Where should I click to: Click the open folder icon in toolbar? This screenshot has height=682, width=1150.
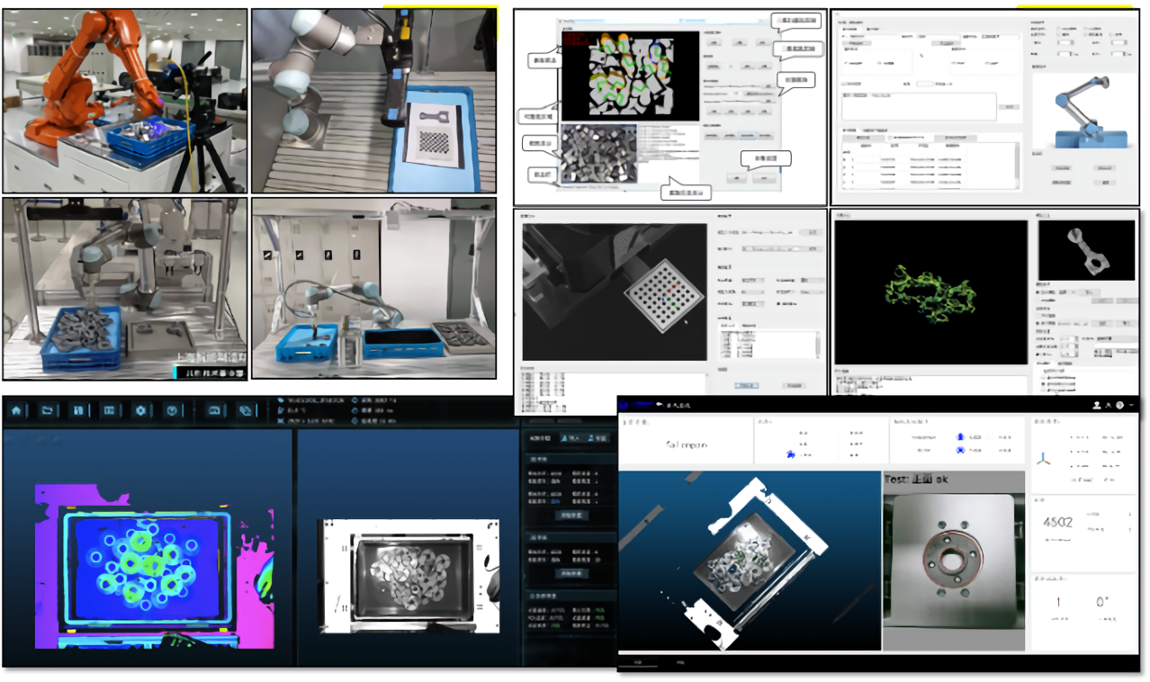(x=48, y=410)
